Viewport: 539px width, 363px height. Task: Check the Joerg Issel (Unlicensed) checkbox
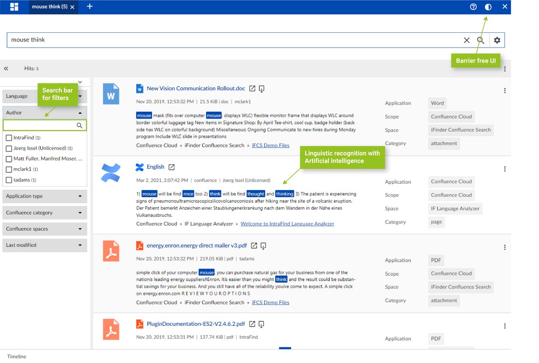point(9,148)
